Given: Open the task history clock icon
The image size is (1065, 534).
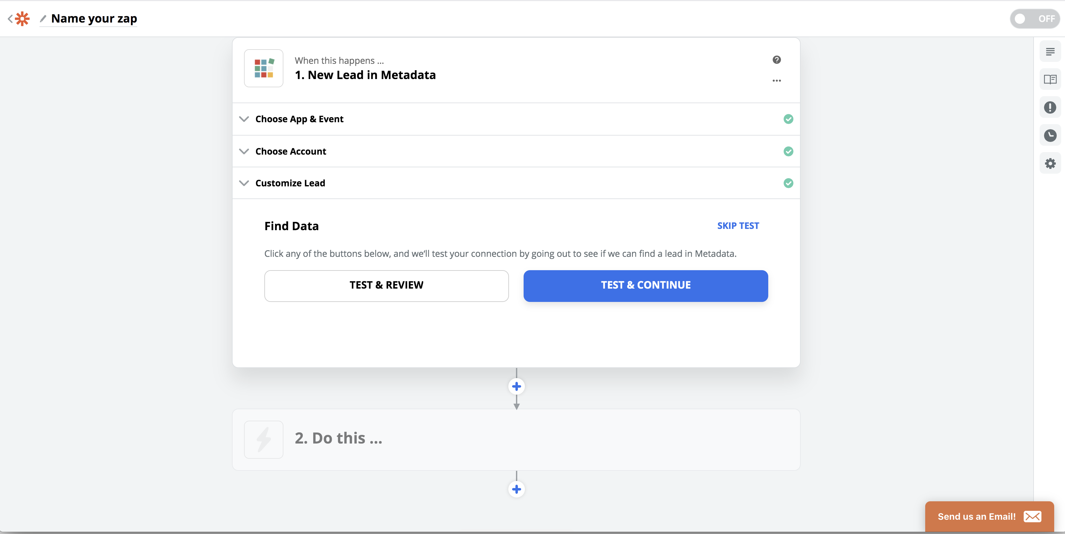Looking at the screenshot, I should pos(1050,136).
